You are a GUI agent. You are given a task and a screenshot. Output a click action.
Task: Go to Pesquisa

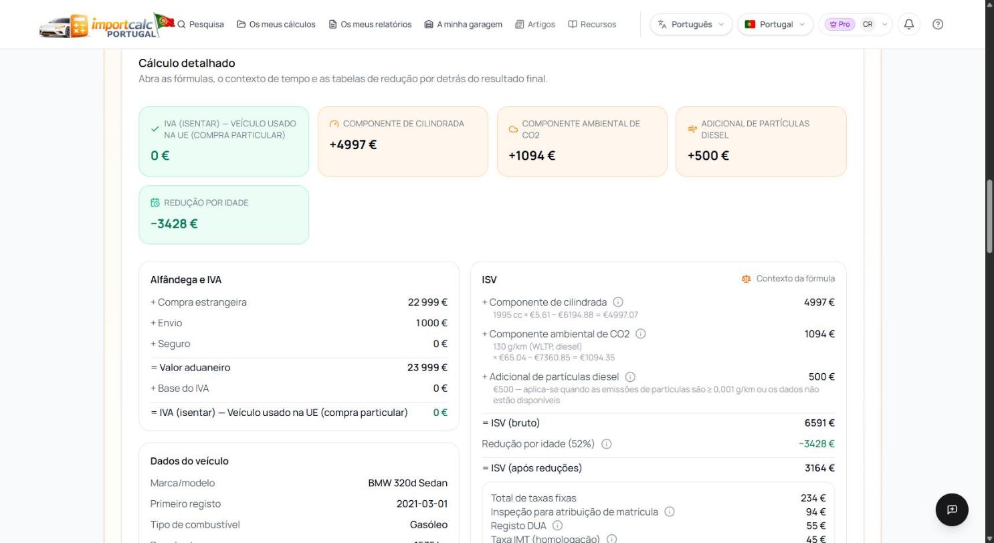click(200, 24)
